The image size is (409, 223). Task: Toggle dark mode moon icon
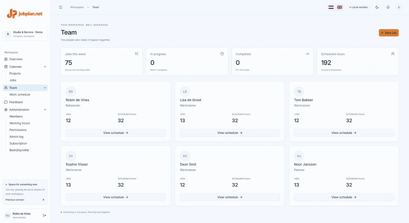(x=377, y=7)
